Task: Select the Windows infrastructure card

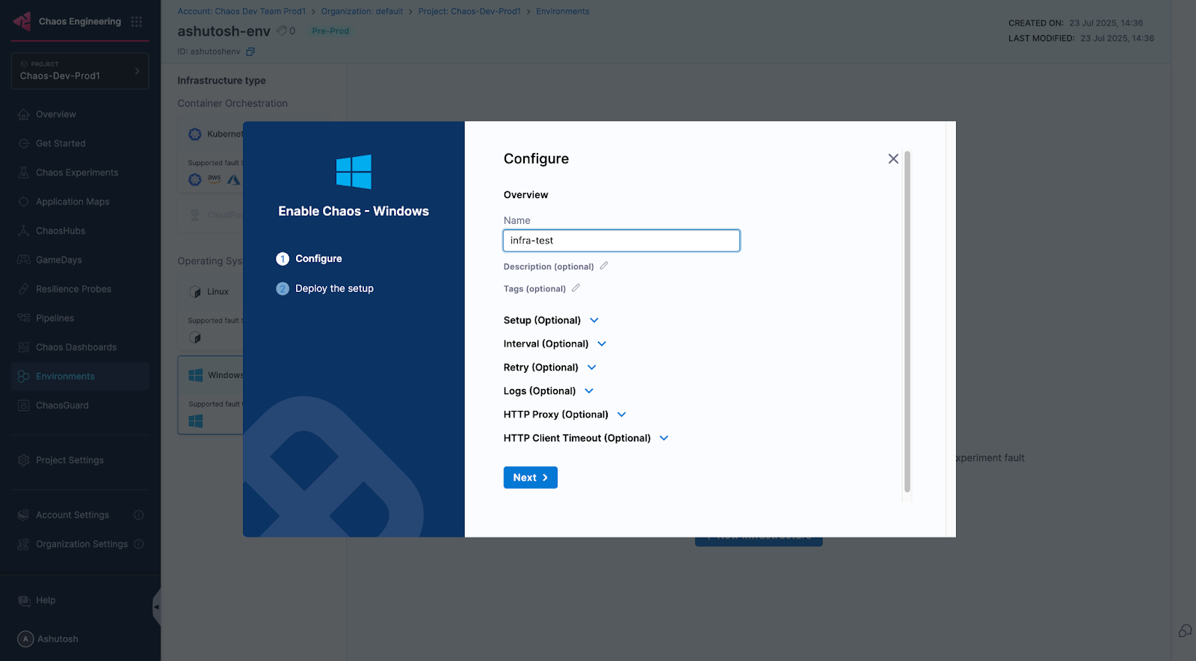Action: 211,394
